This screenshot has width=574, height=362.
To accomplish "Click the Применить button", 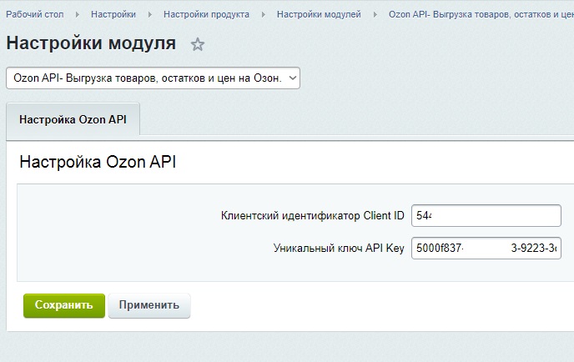I will [x=149, y=305].
